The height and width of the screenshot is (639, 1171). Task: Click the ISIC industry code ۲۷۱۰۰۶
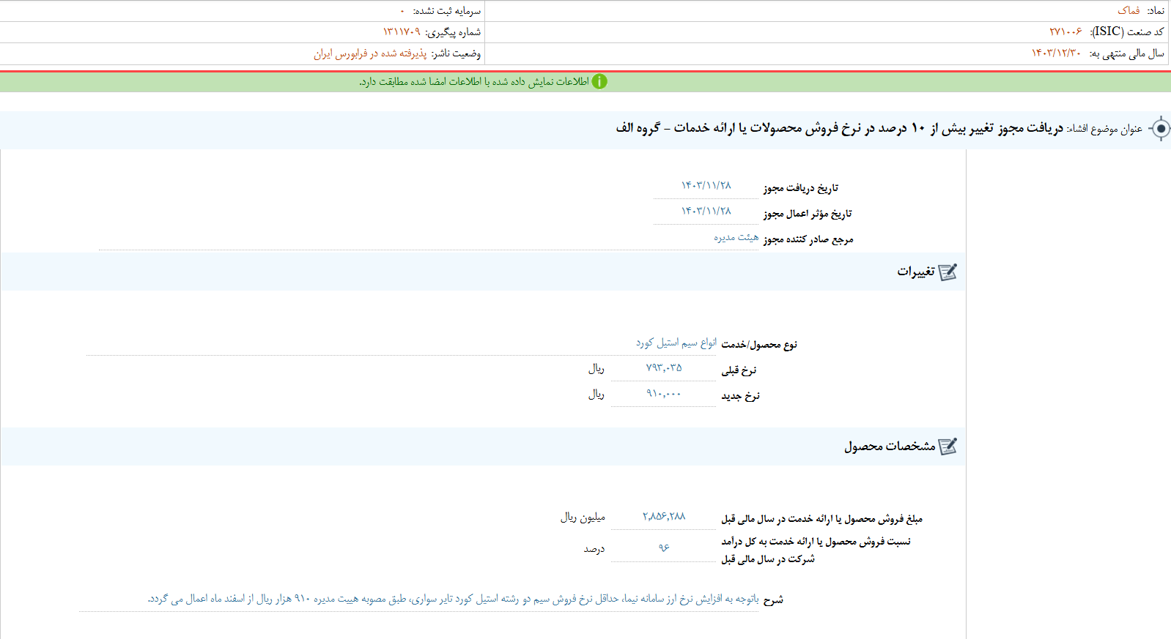tap(1065, 31)
